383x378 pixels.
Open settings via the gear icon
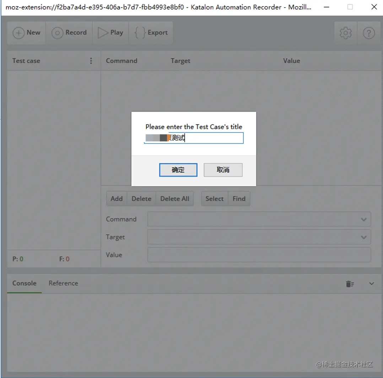[x=346, y=33]
